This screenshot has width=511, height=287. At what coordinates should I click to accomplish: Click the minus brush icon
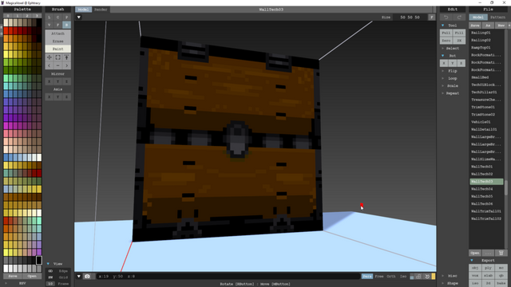pyautogui.click(x=57, y=65)
